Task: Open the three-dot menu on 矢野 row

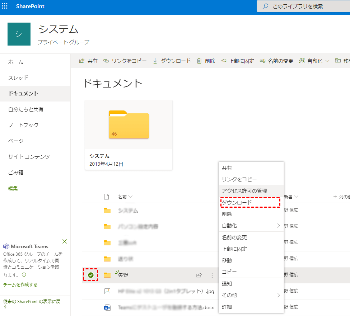Action: [212, 275]
